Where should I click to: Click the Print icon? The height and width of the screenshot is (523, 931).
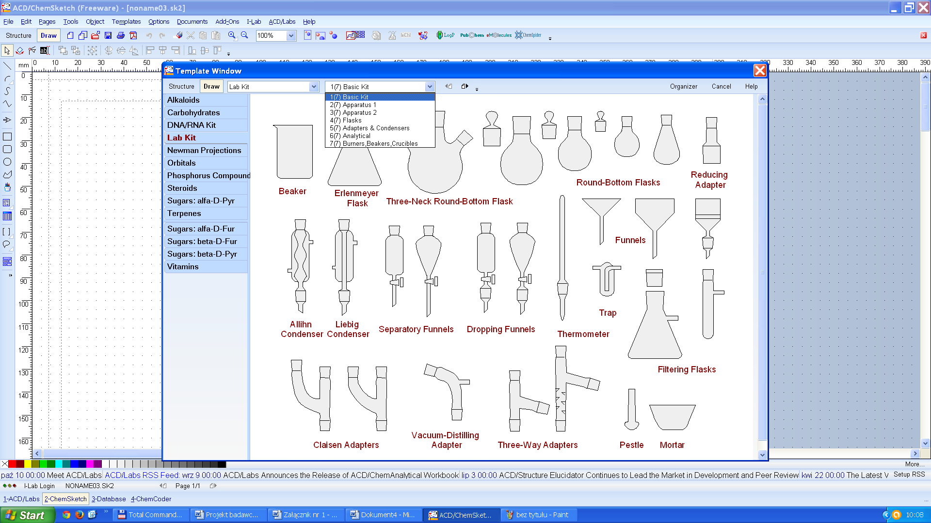121,35
